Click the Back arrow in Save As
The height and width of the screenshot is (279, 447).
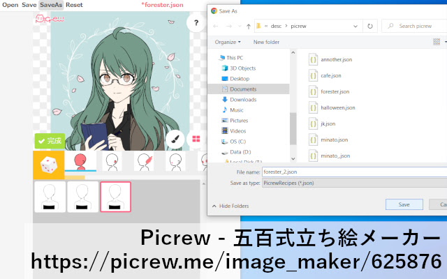(x=216, y=27)
